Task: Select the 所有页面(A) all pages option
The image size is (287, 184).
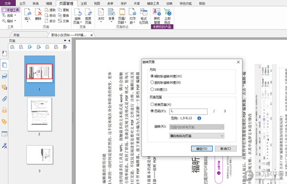Action: (x=161, y=105)
